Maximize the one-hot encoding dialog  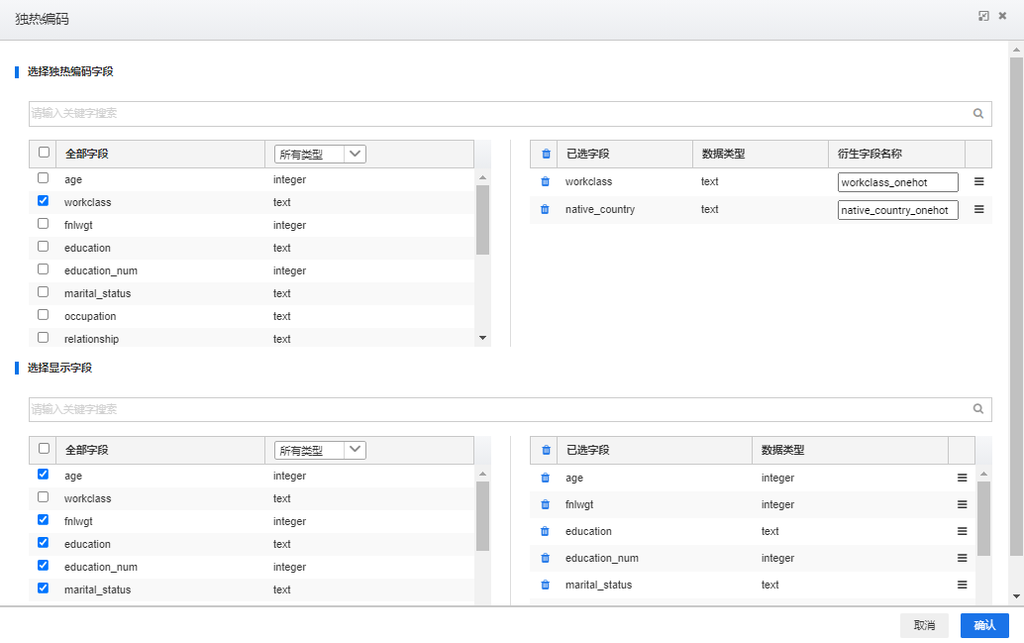pos(983,16)
